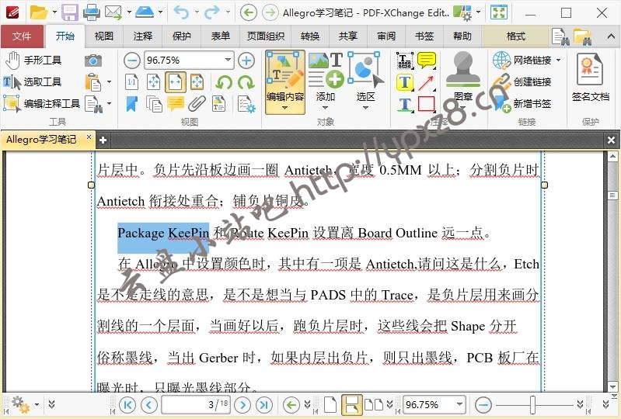Open the 文件 file menu
Image resolution: width=621 pixels, height=419 pixels.
pos(22,36)
